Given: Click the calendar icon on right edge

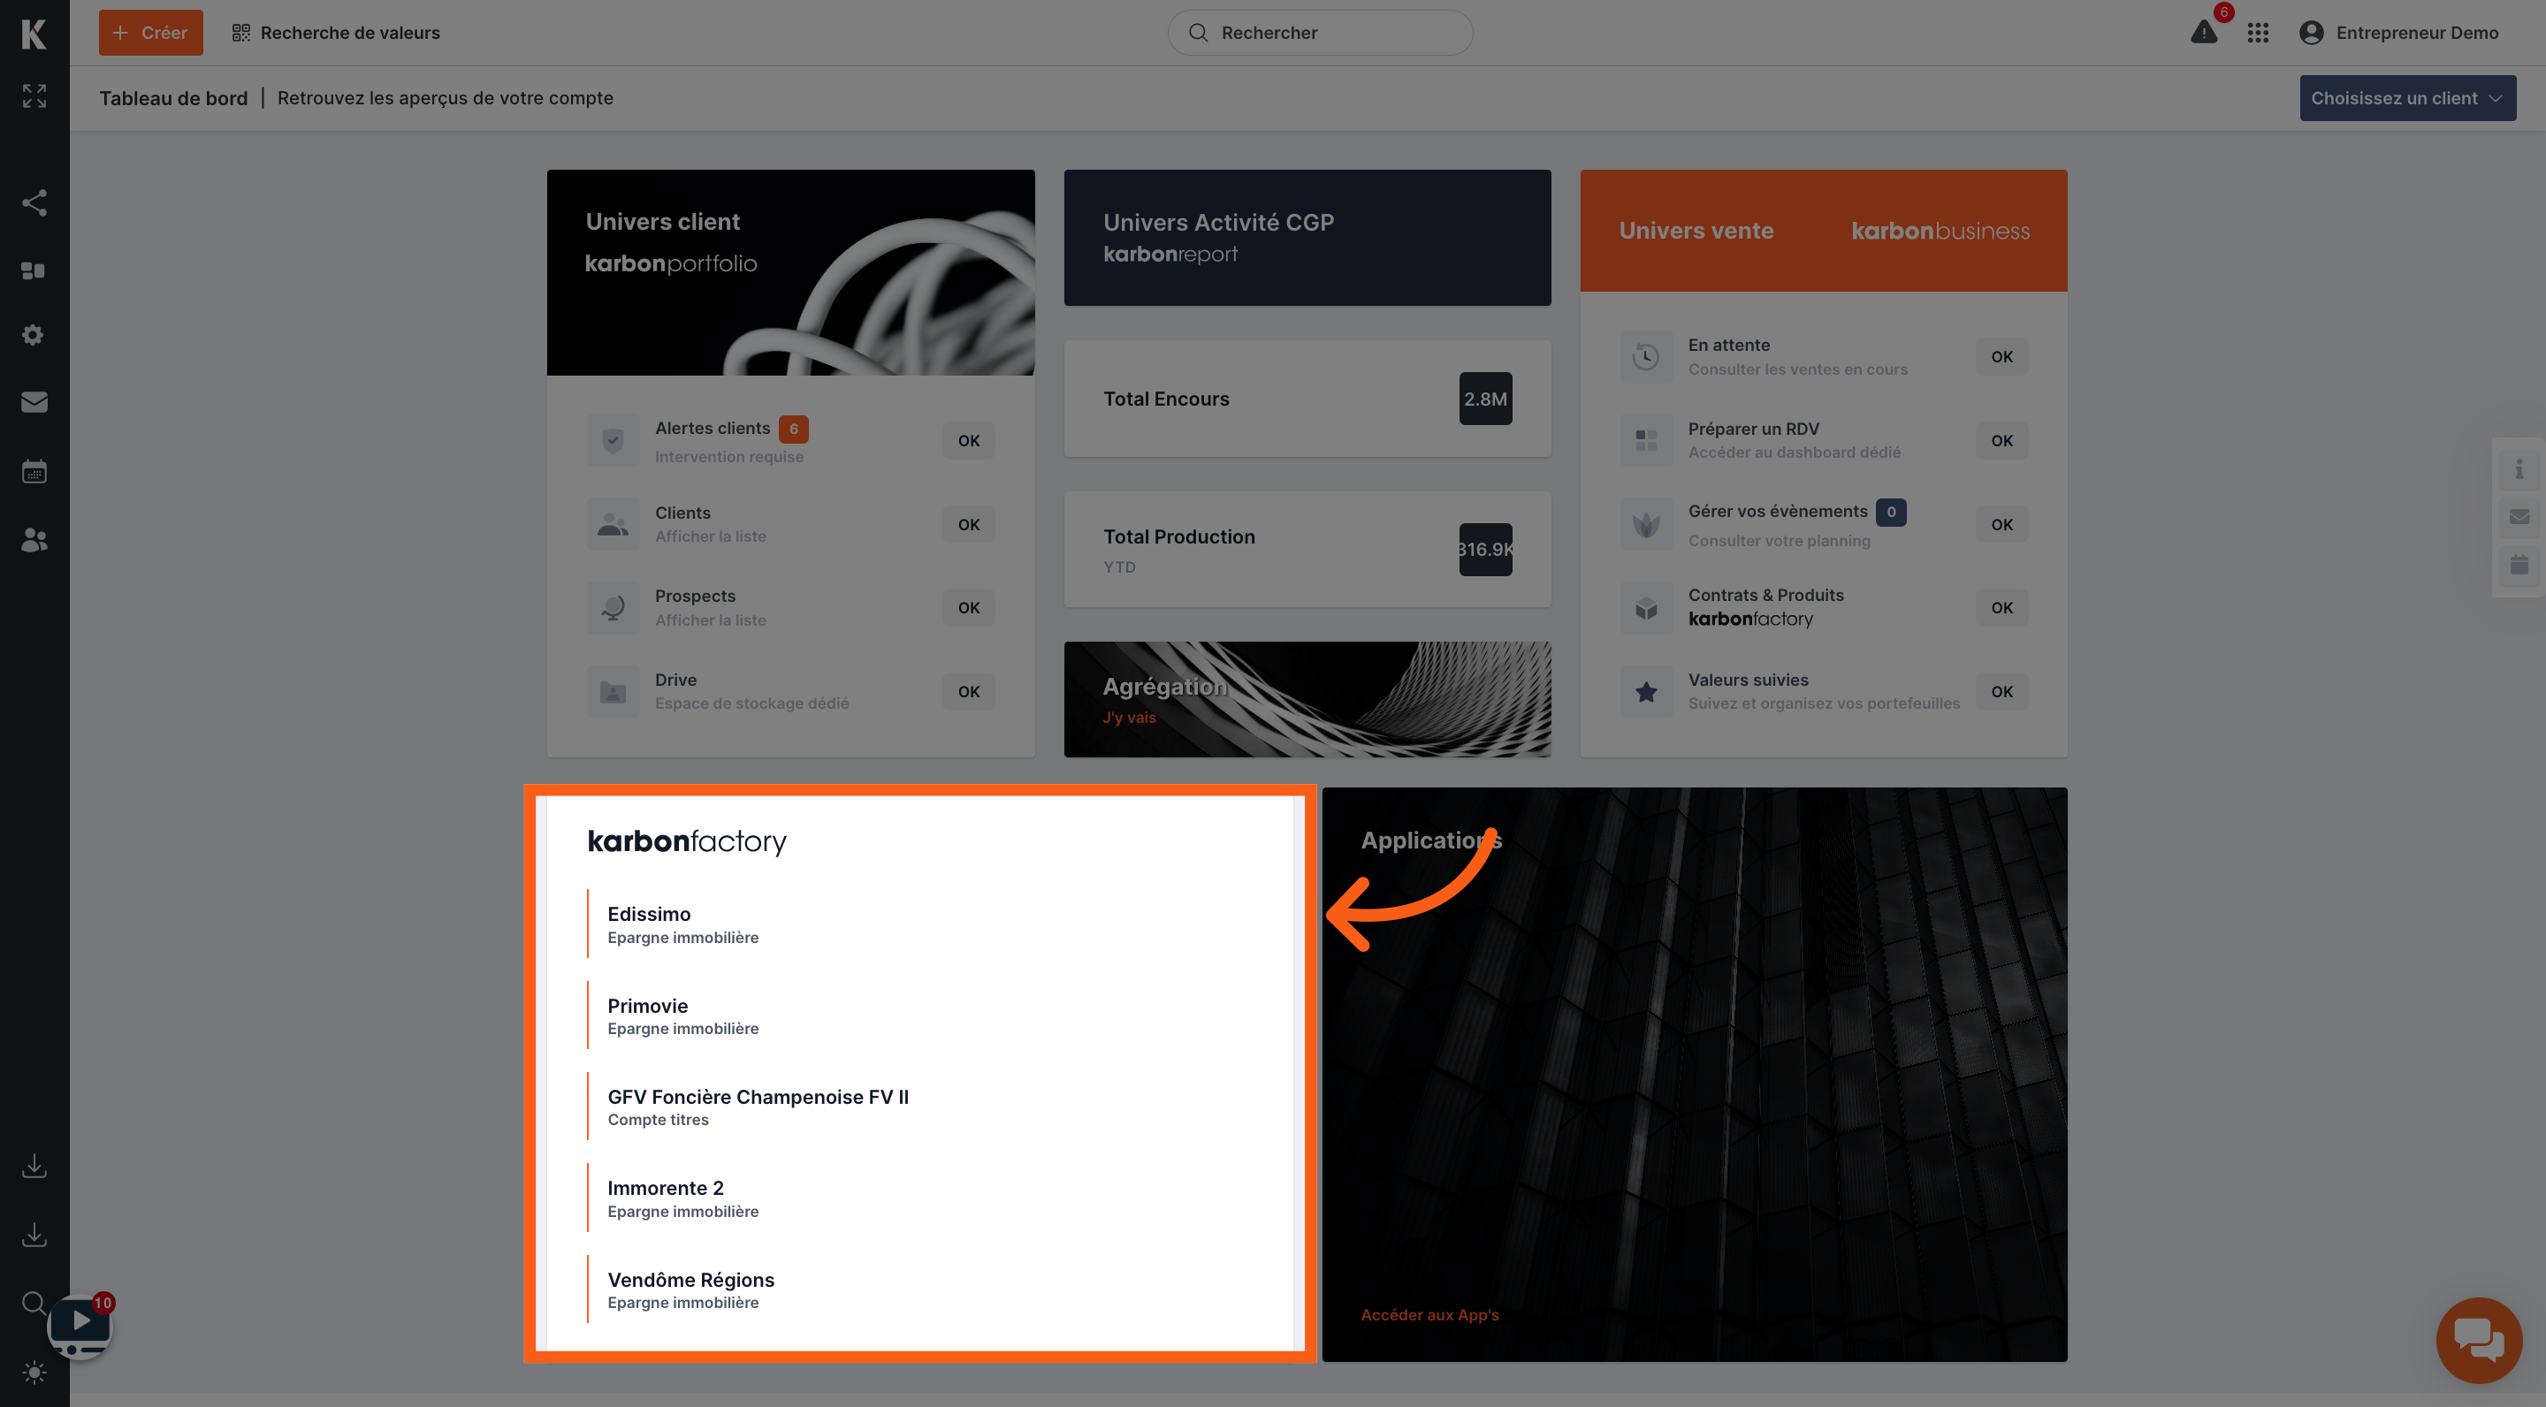Looking at the screenshot, I should point(2519,564).
